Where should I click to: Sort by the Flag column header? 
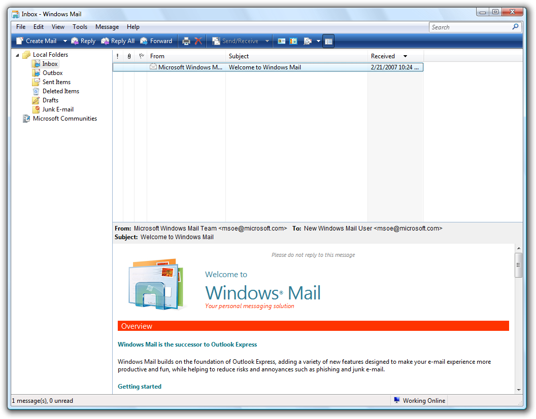[x=141, y=56]
